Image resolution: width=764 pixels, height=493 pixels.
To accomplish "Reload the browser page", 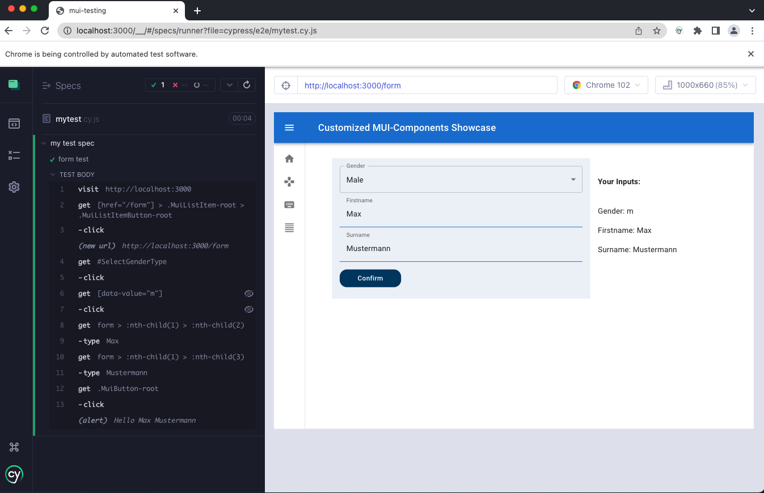I will tap(45, 31).
